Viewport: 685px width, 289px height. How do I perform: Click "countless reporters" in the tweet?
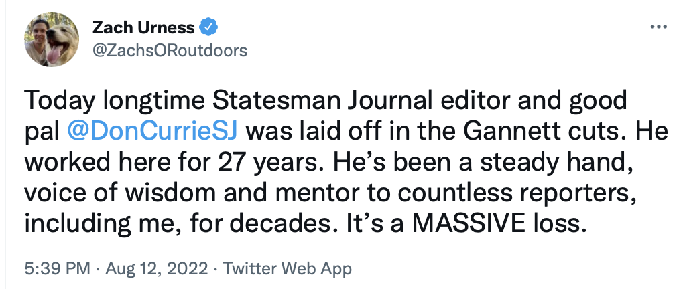542,191
